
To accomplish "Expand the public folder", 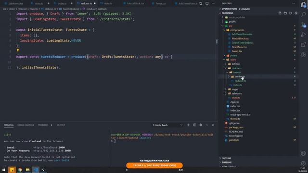I will pyautogui.click(x=232, y=22).
